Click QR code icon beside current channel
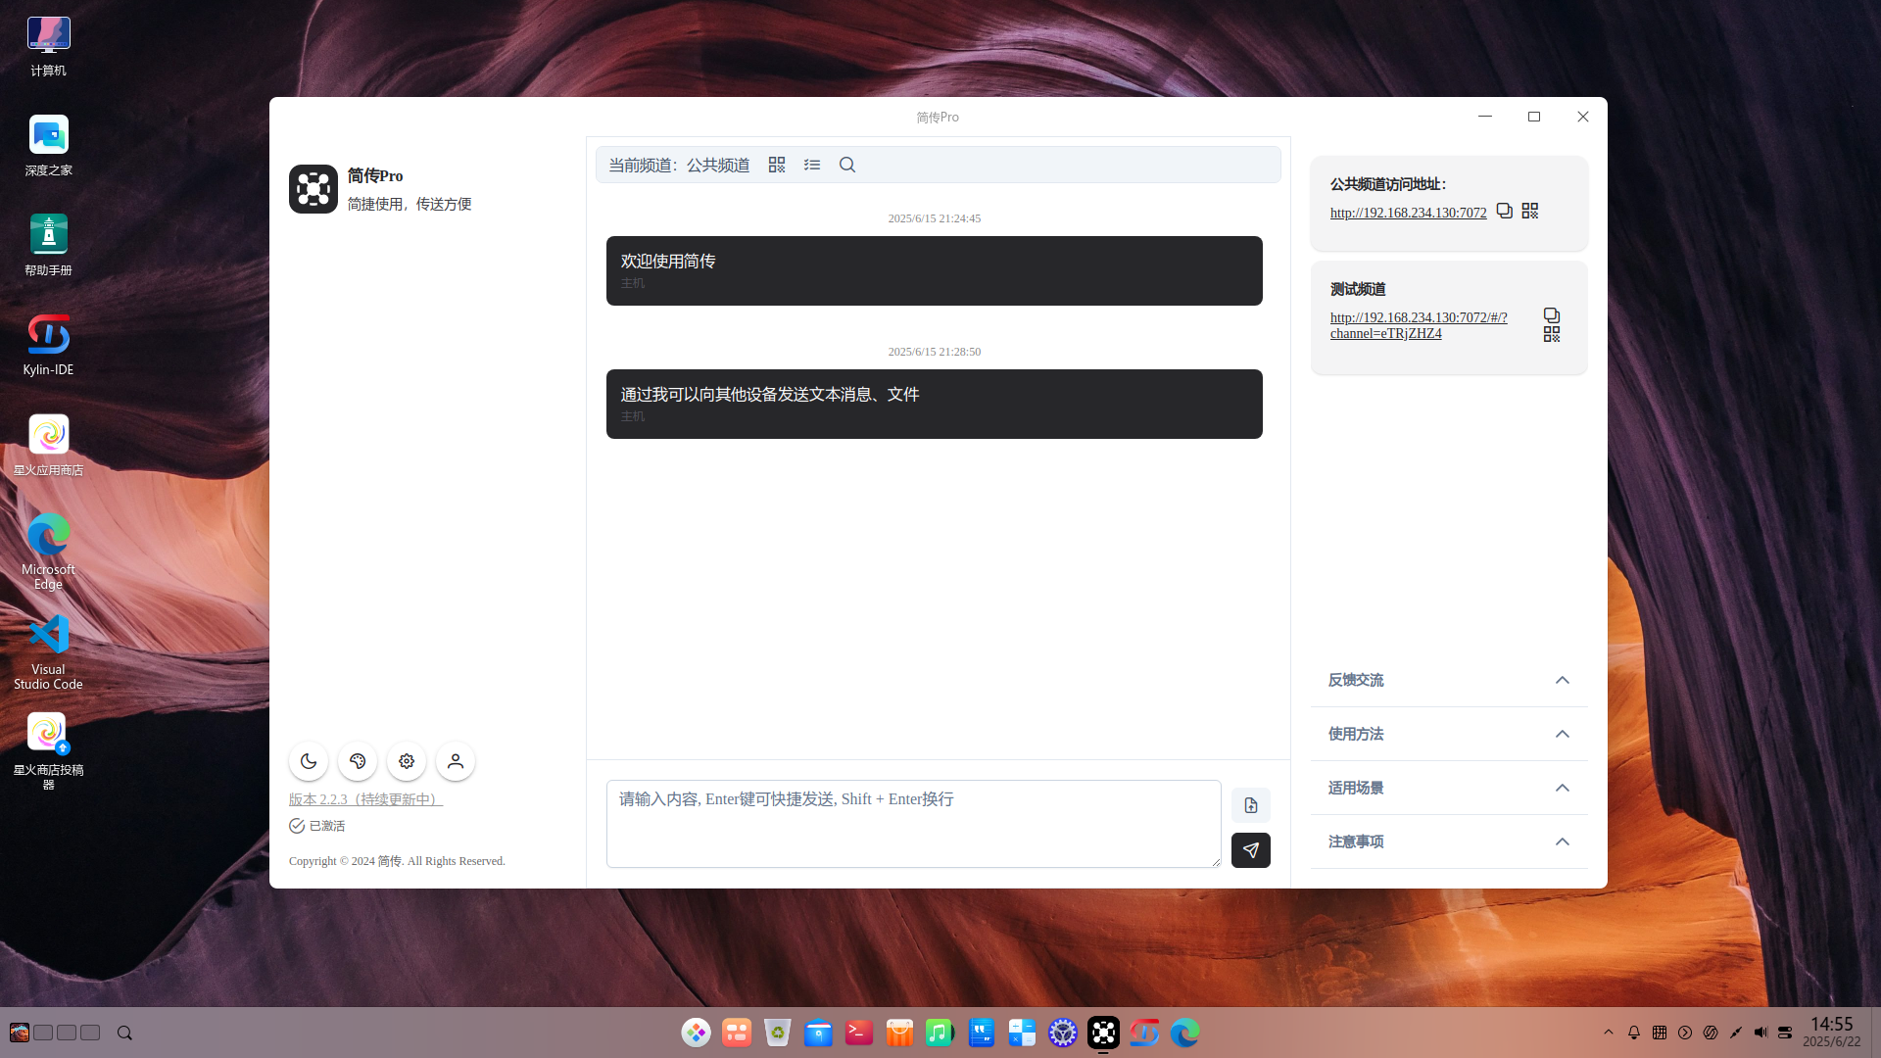Viewport: 1881px width, 1058px height. tap(777, 165)
